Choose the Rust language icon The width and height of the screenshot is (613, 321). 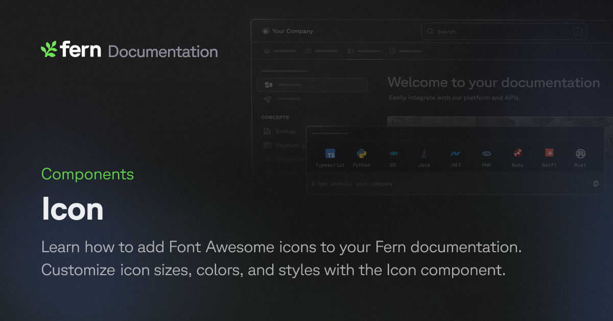pos(580,153)
